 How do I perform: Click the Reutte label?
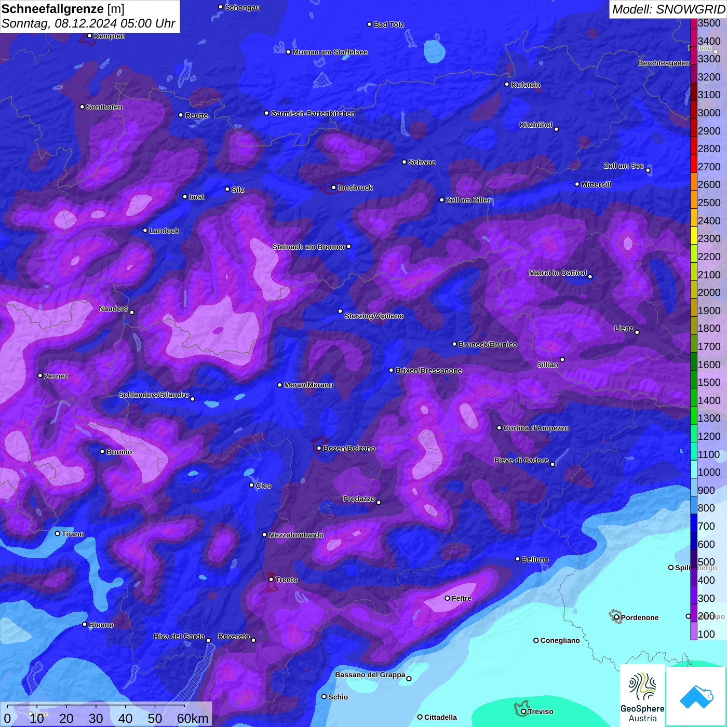point(196,115)
